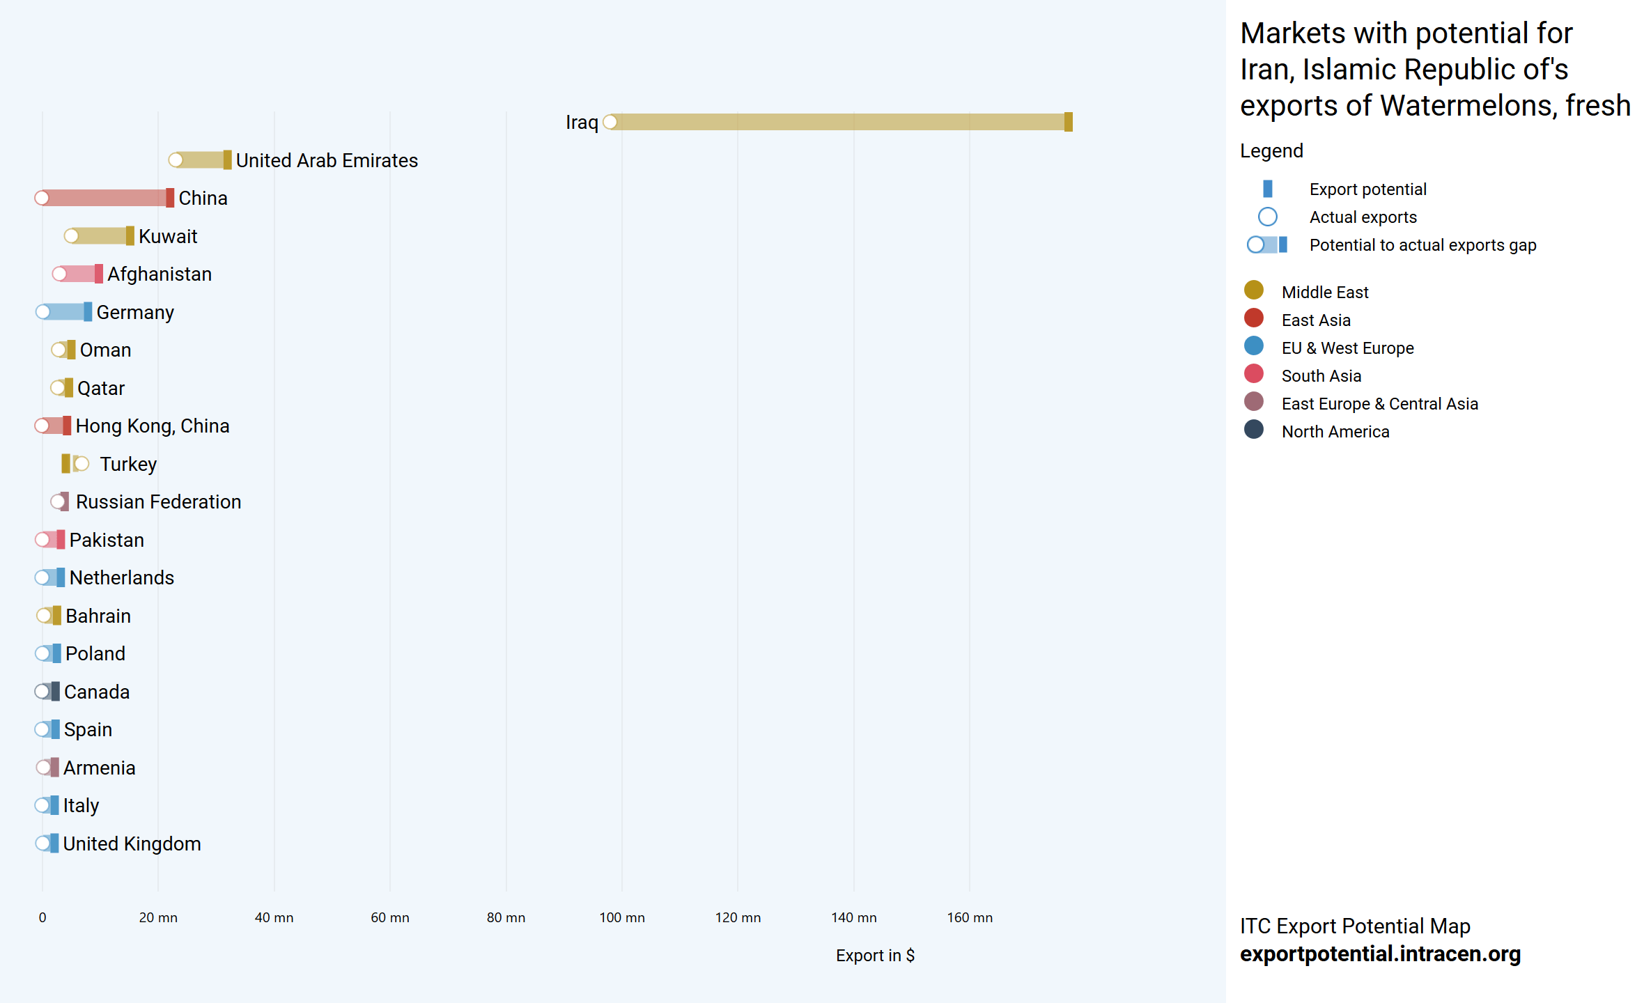Image resolution: width=1644 pixels, height=1003 pixels.
Task: Click the Hong Kong, China gap bar
Action: pos(54,426)
